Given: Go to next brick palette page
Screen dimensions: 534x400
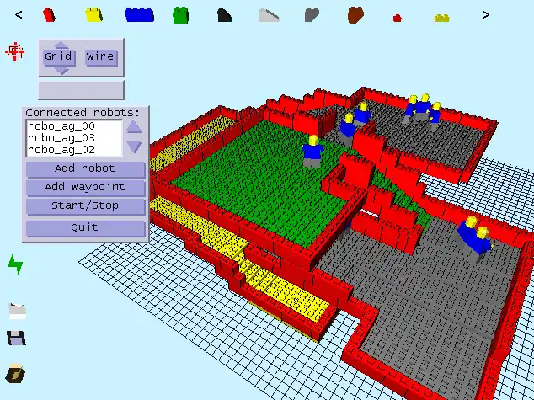Looking at the screenshot, I should point(486,15).
